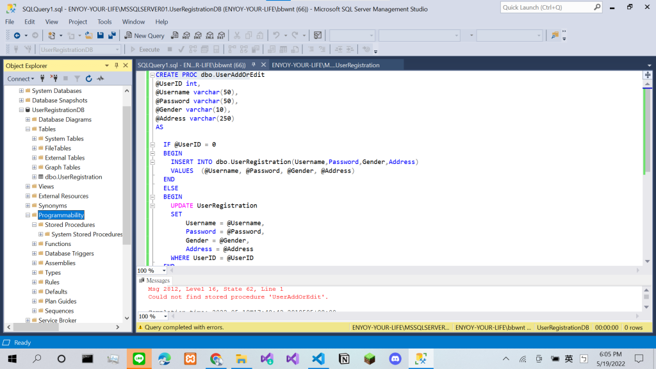
Task: Click the Copy icon in toolbar
Action: 249,36
